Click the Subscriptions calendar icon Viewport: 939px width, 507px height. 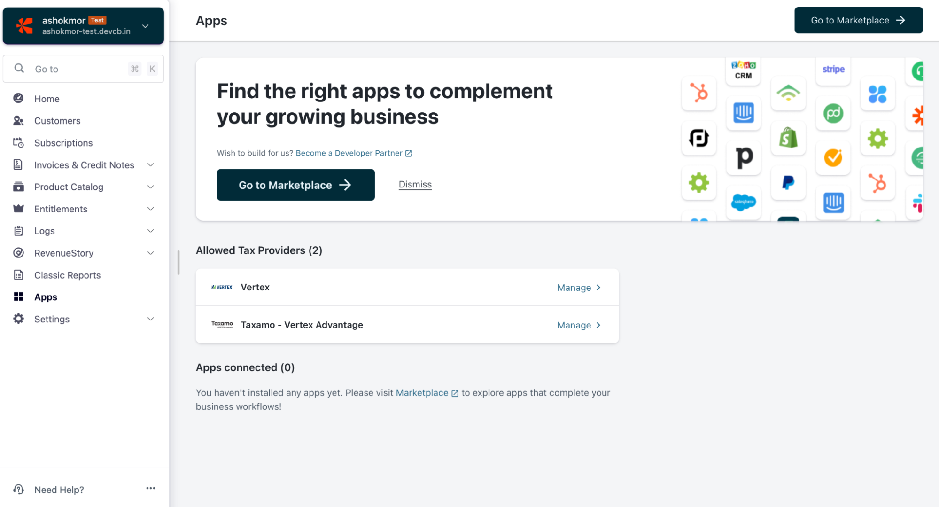tap(18, 143)
